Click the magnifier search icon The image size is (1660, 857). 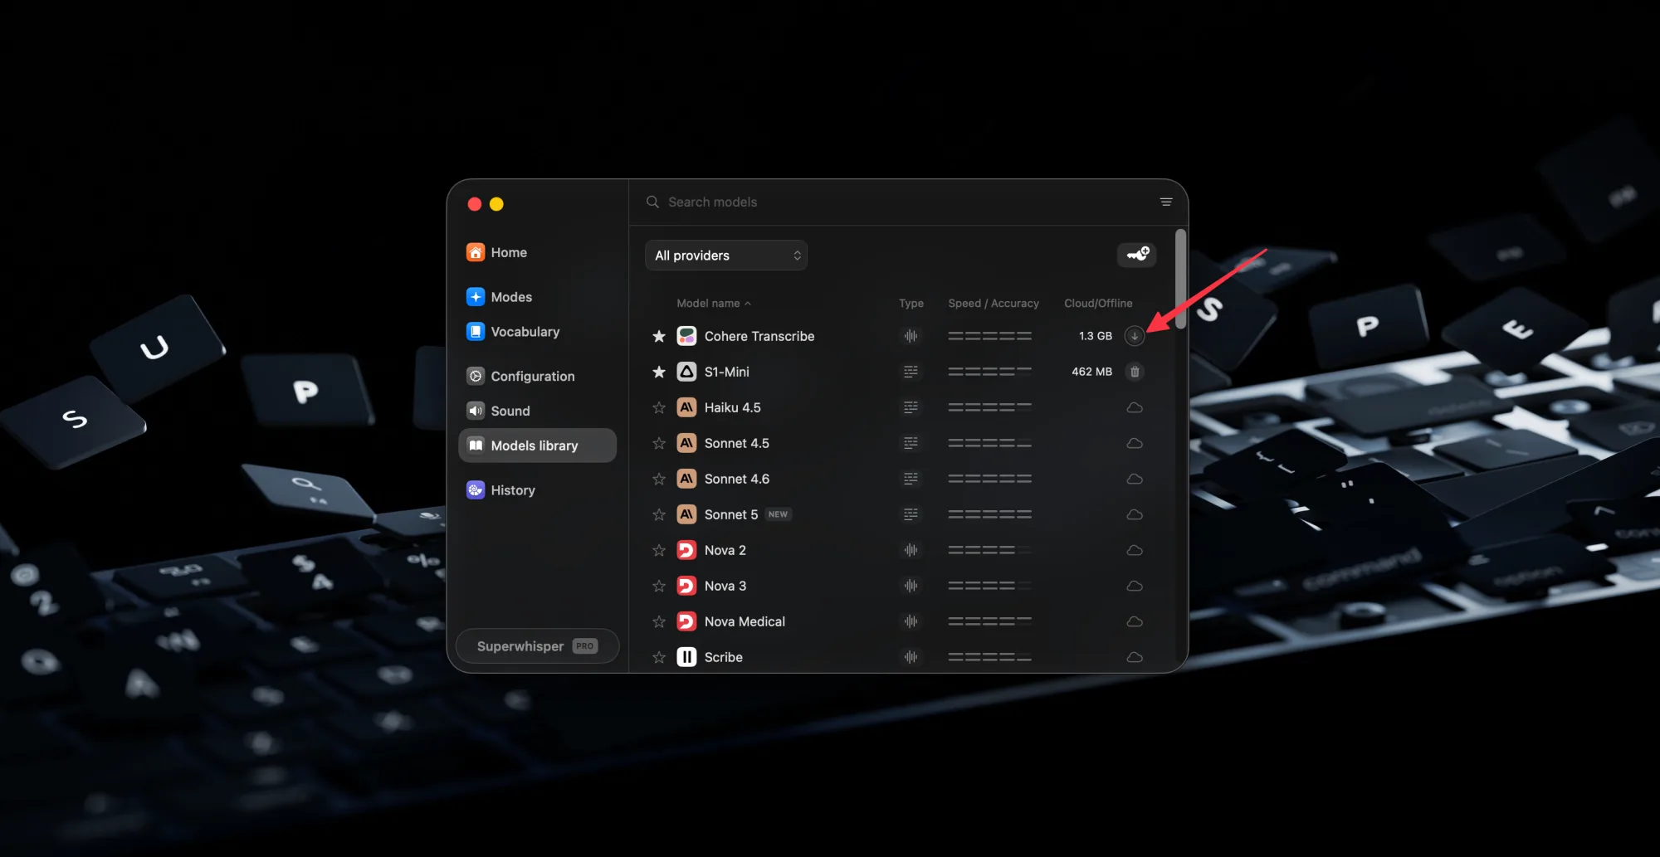click(x=652, y=202)
